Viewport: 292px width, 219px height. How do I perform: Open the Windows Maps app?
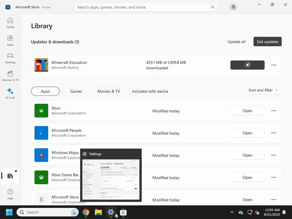point(247,155)
